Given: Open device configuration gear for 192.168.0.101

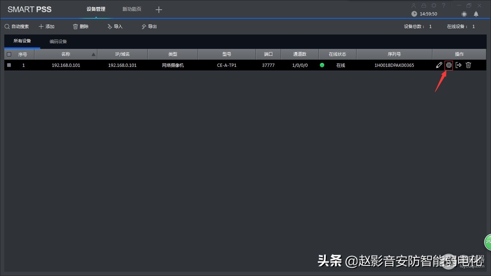Looking at the screenshot, I should pos(449,65).
